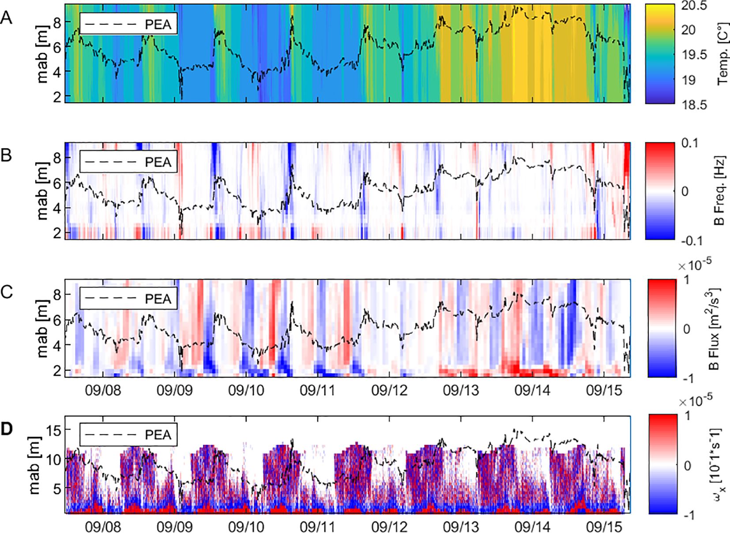Click date label 09/10 under panel D

(246, 526)
